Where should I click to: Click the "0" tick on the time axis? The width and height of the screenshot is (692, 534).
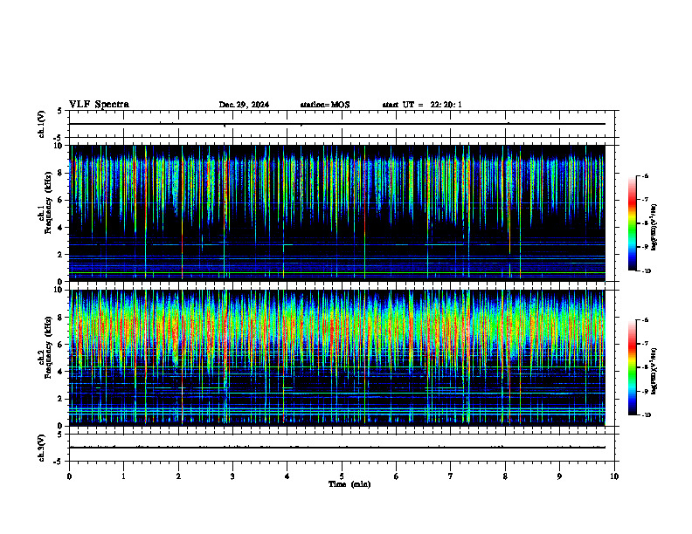[x=69, y=476]
